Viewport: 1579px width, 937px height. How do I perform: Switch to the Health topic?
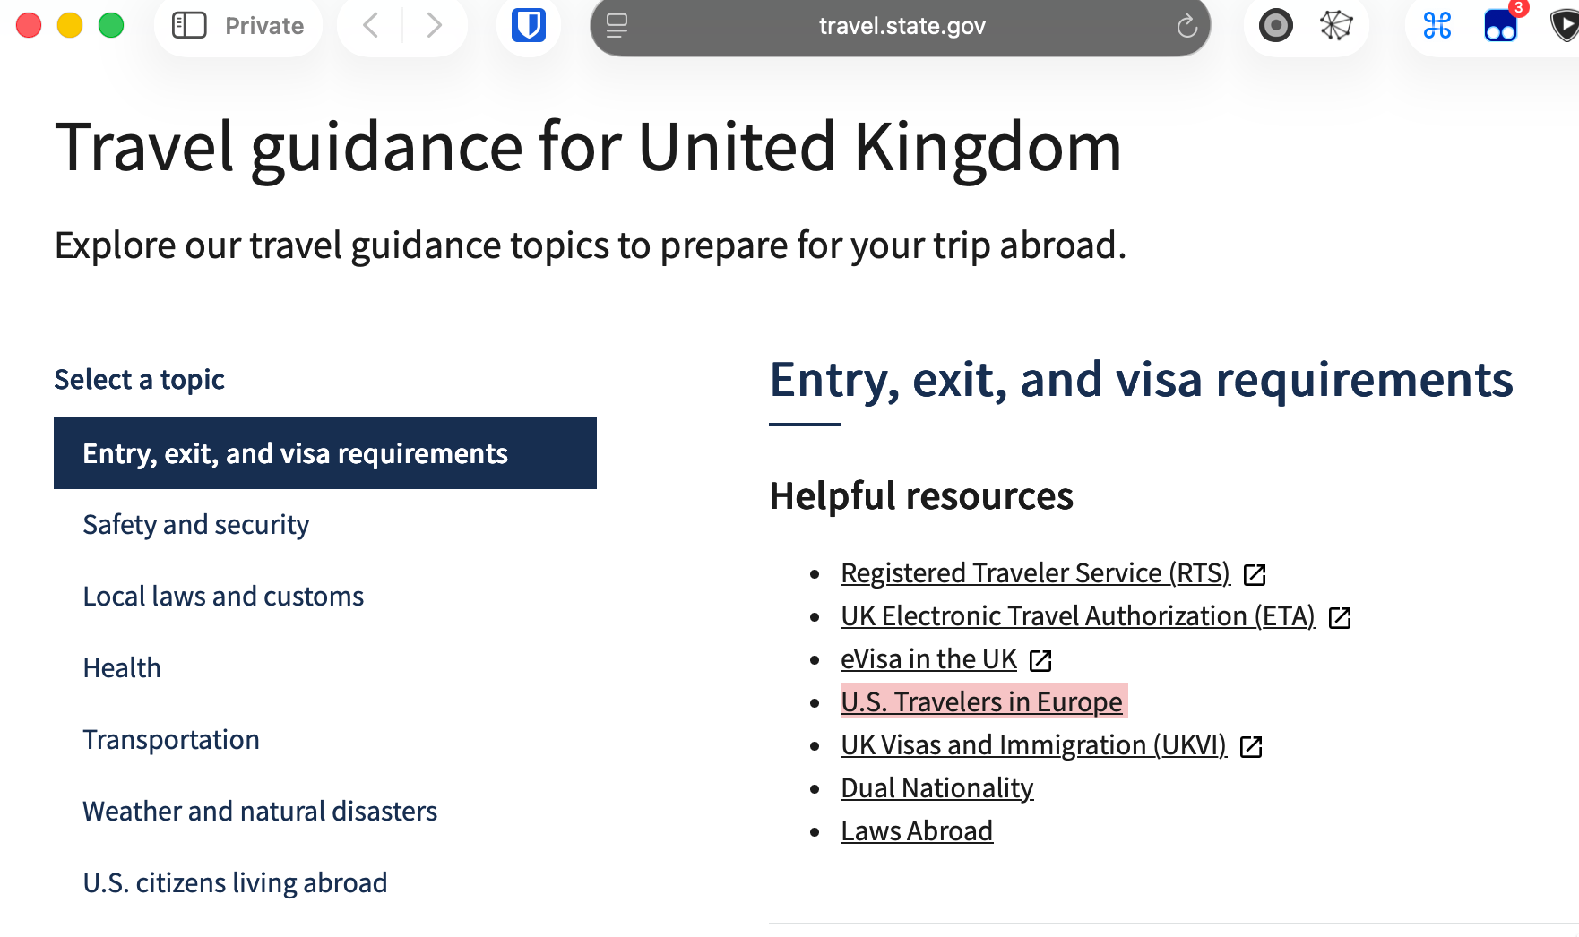[122, 667]
